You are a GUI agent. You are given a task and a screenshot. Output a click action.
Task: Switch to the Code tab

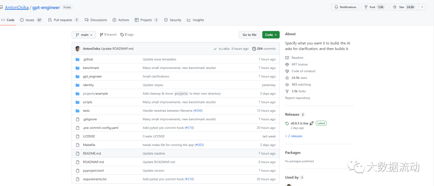(x=8, y=20)
